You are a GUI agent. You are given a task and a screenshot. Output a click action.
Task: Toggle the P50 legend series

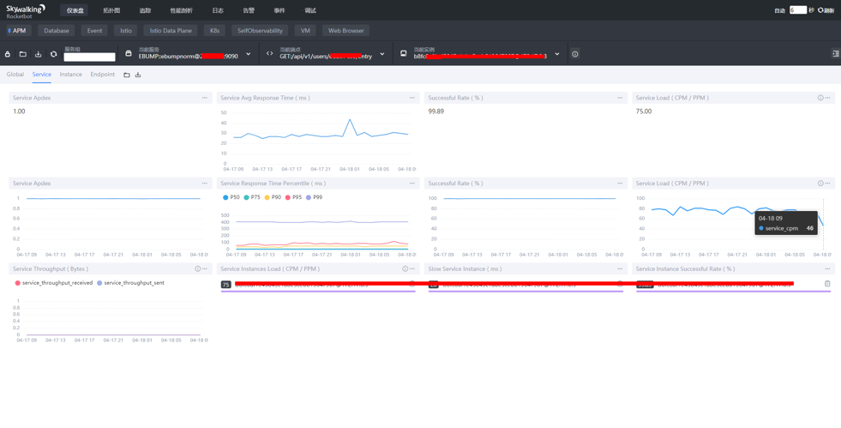click(x=231, y=197)
